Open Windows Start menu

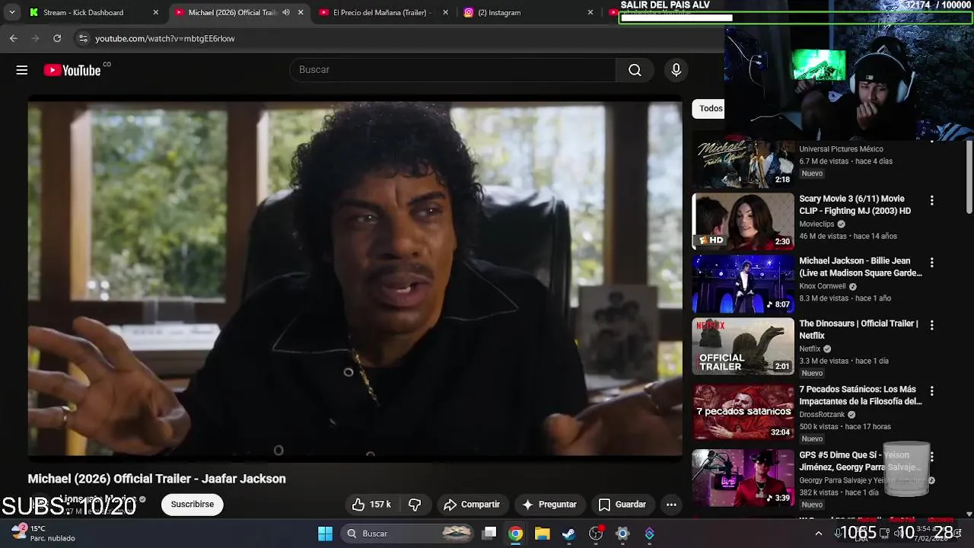[x=325, y=534]
